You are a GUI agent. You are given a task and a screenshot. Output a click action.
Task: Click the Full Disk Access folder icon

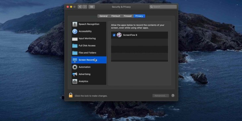click(75, 46)
